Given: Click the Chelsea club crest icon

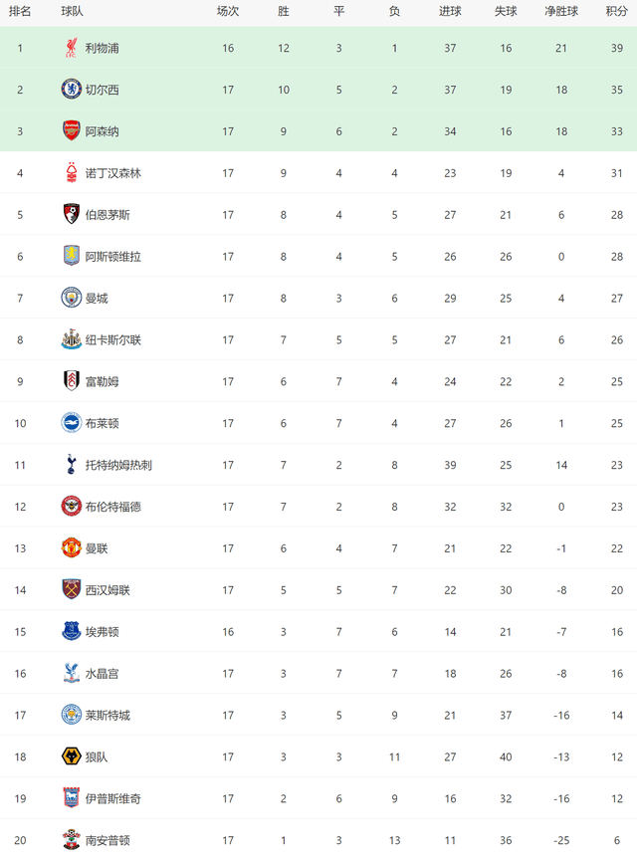Looking at the screenshot, I should tap(71, 90).
